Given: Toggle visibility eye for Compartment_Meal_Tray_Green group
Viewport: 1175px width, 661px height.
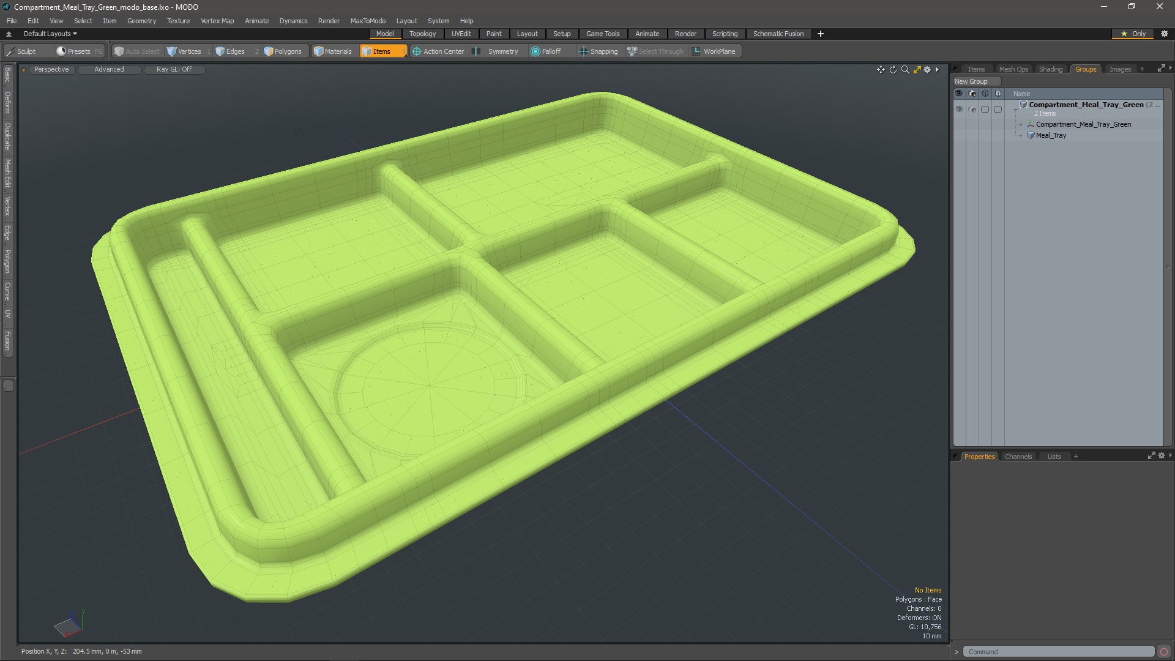Looking at the screenshot, I should coord(959,109).
